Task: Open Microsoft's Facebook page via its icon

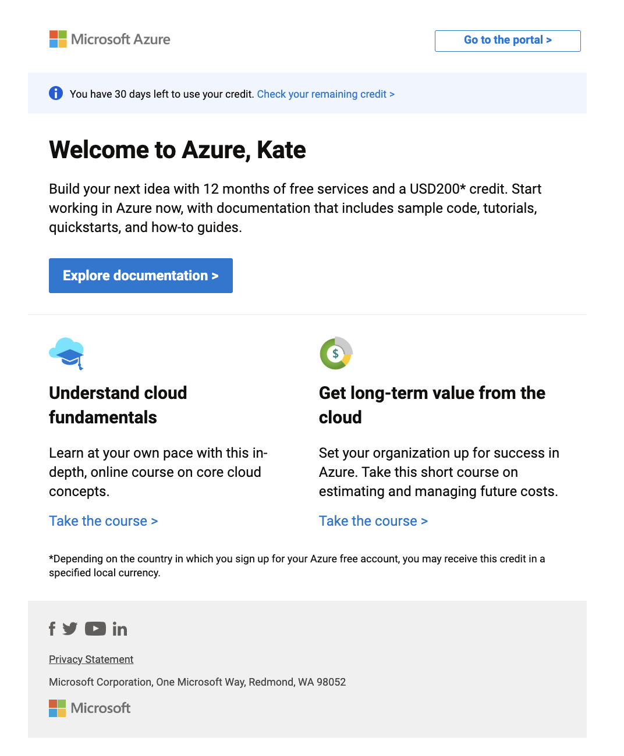Action: [x=52, y=629]
